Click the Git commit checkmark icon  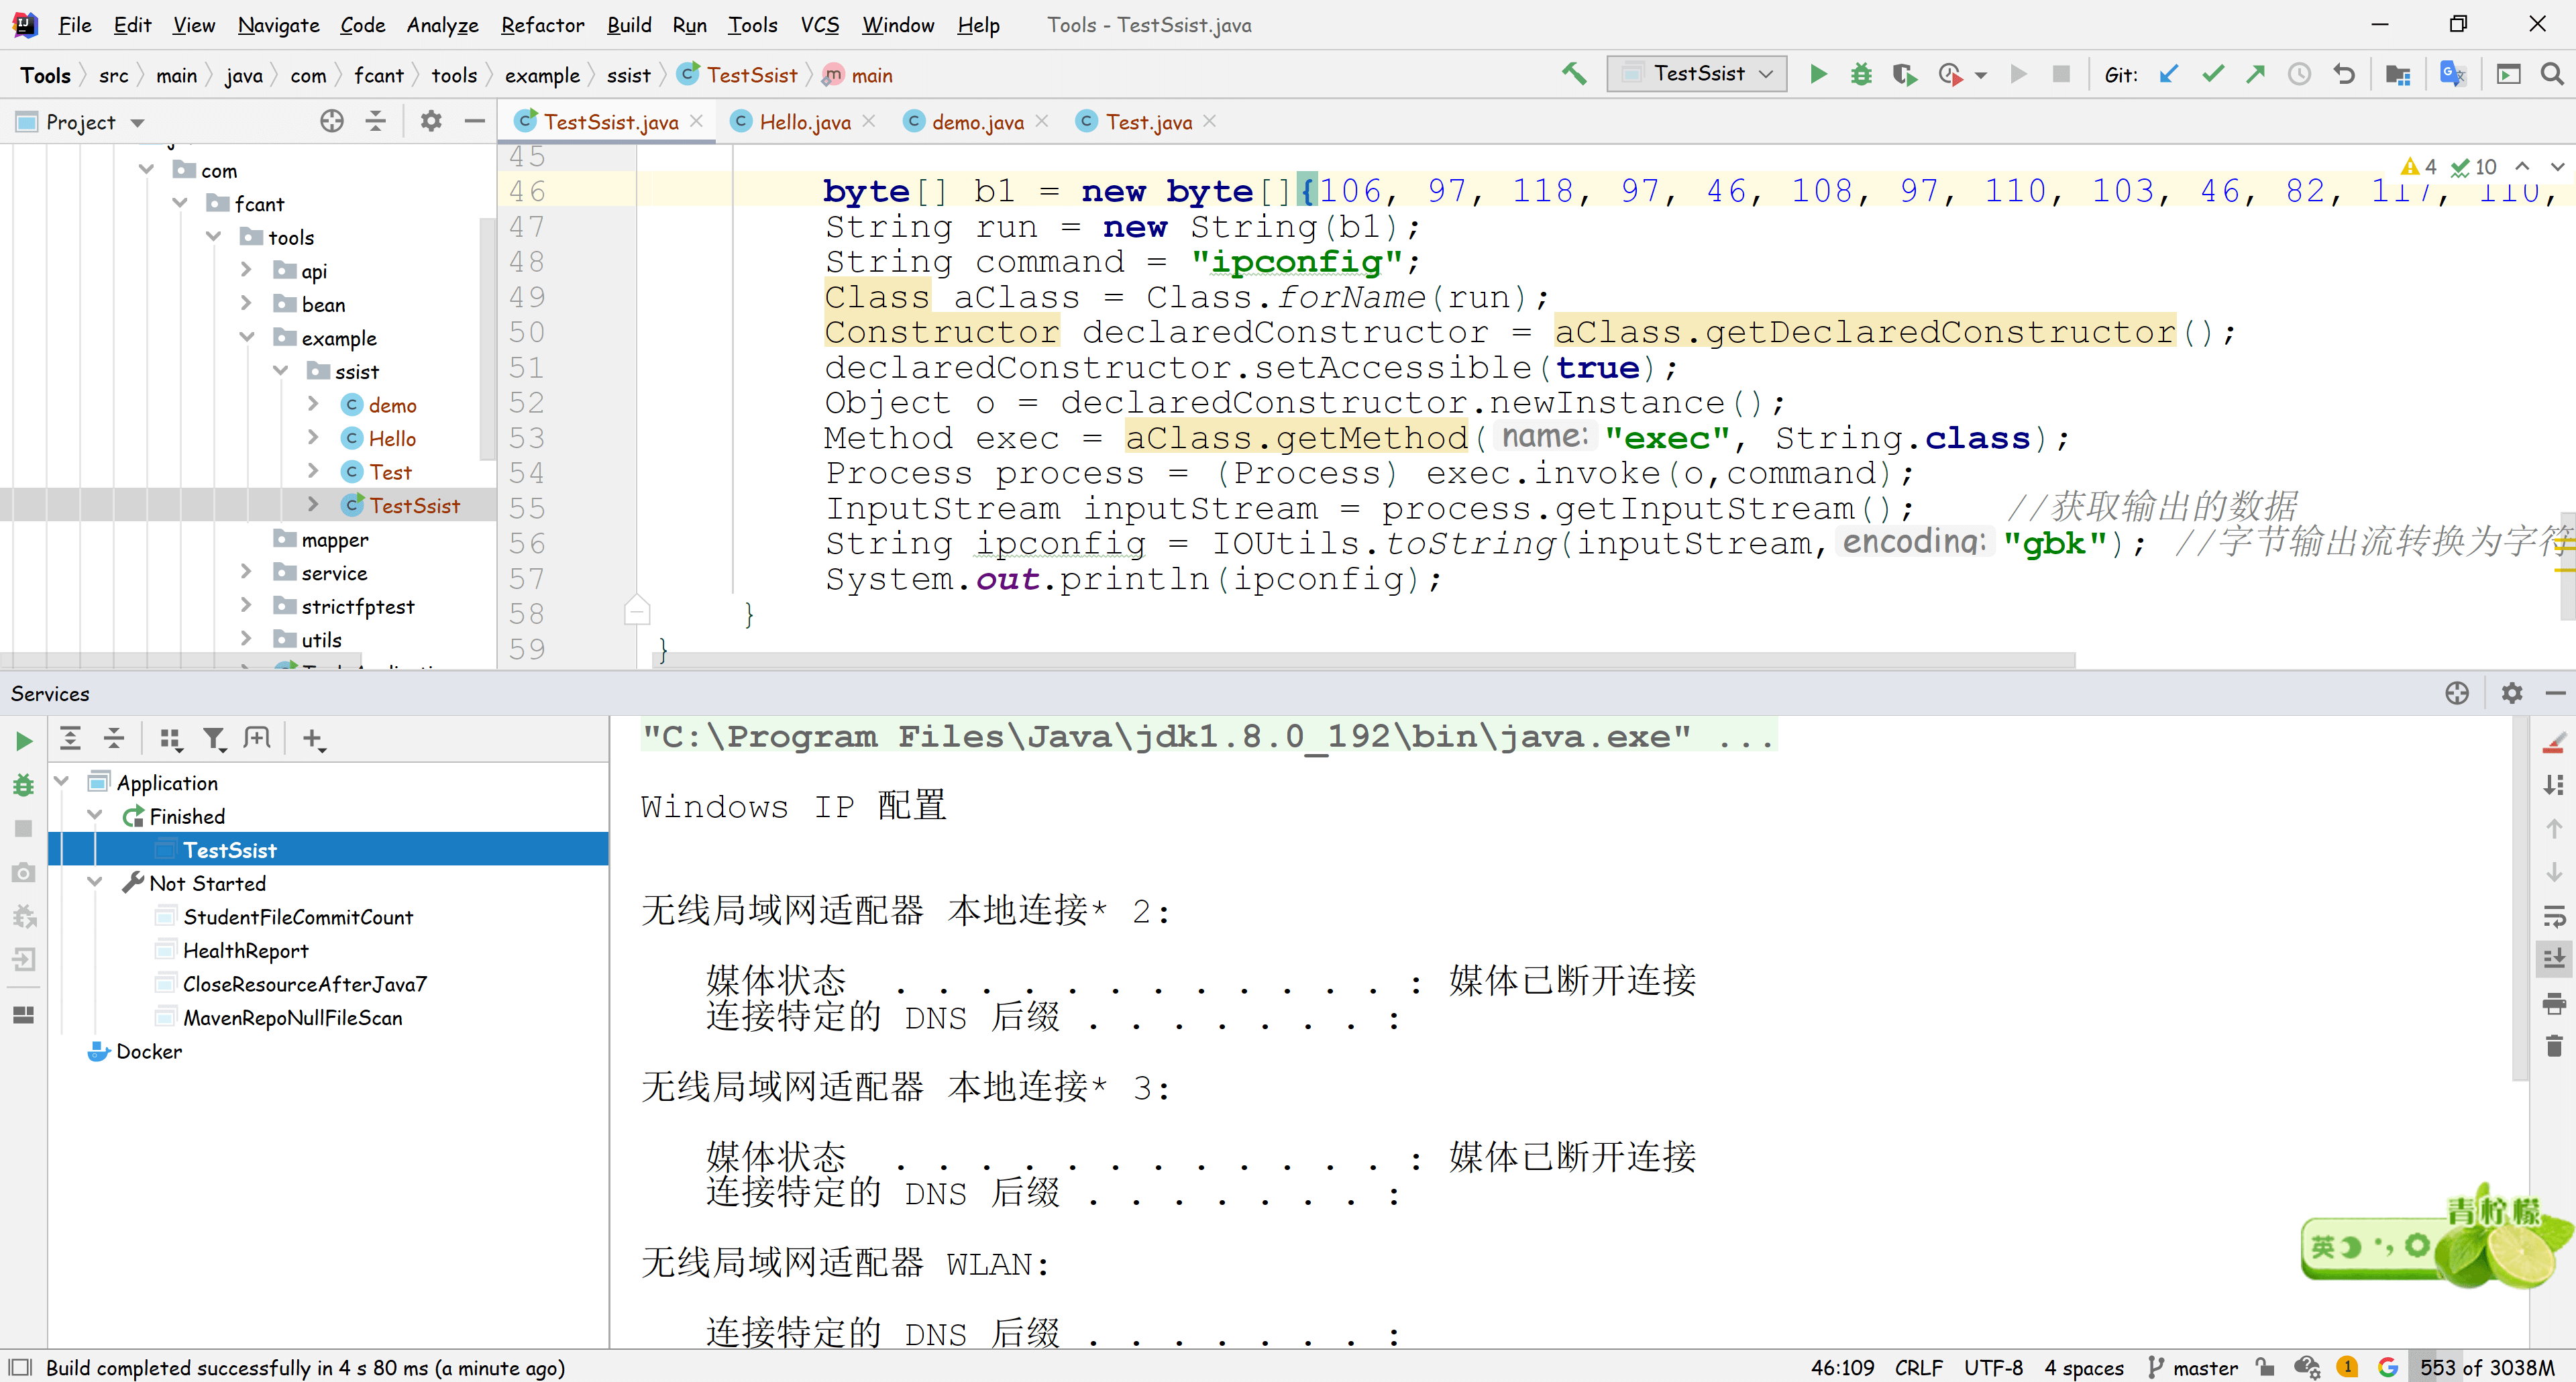pos(2212,74)
